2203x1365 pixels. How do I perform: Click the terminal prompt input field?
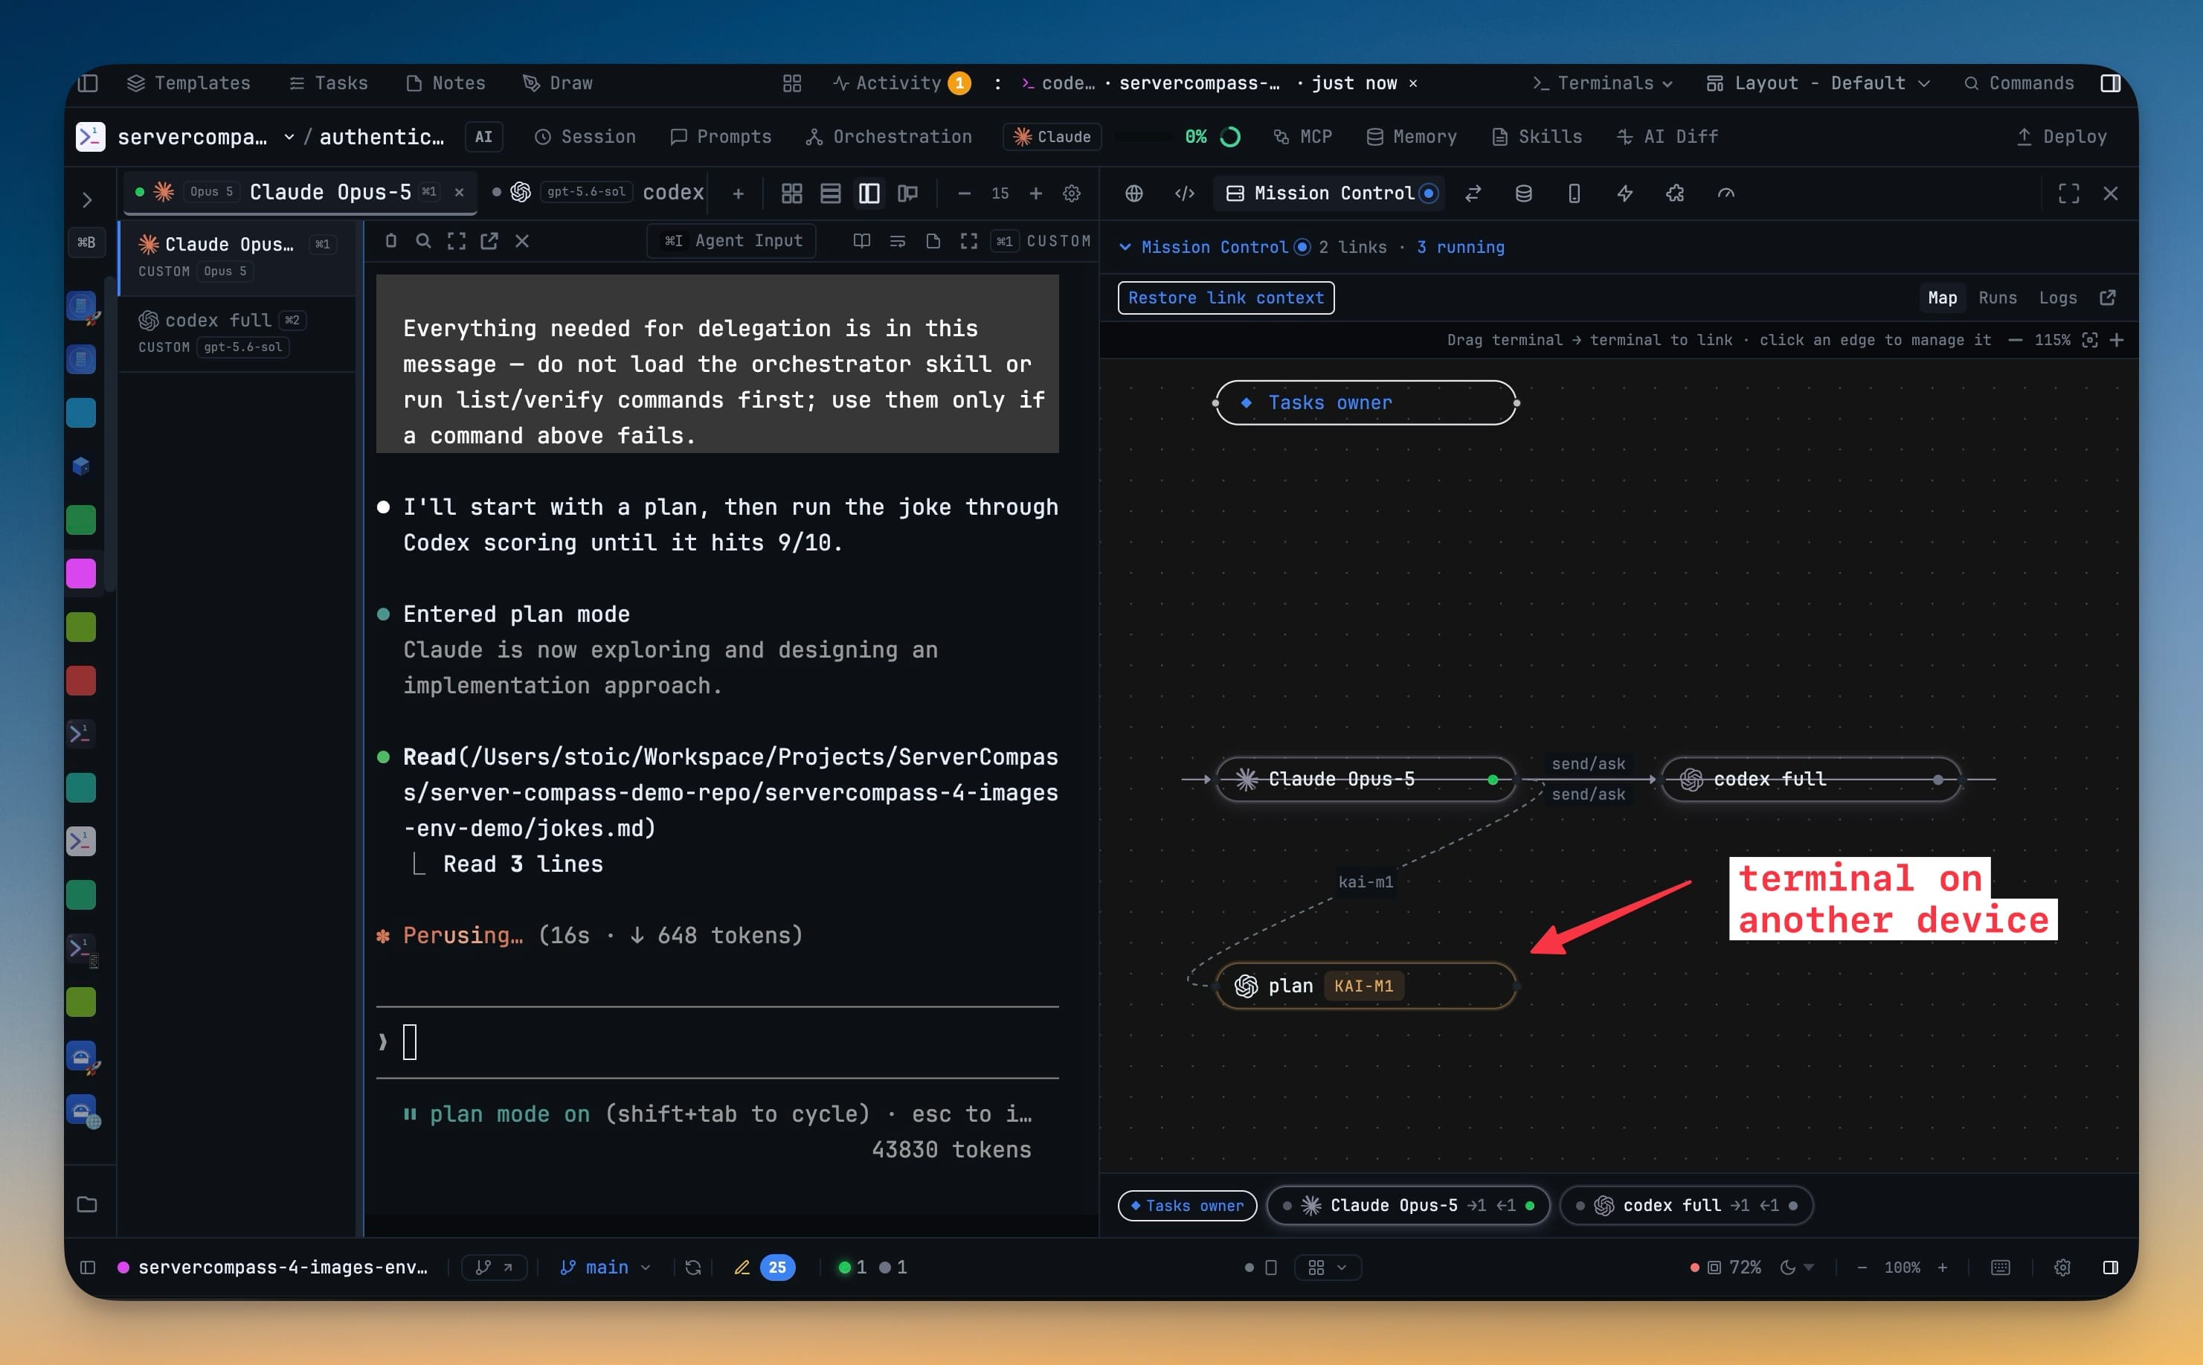718,1043
